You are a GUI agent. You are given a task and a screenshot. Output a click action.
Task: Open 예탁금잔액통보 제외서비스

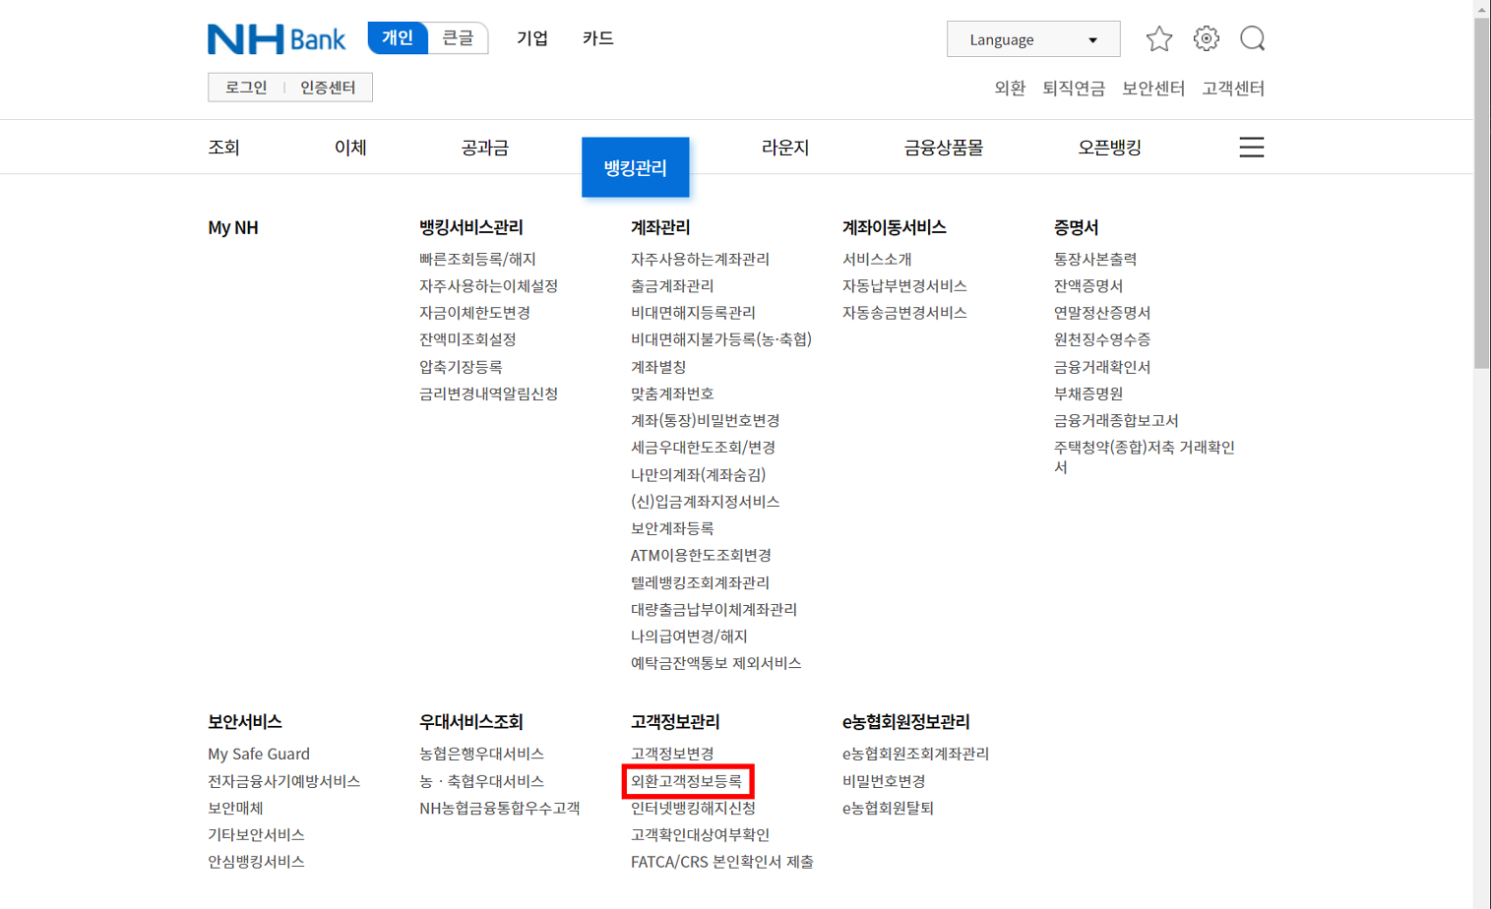coord(715,663)
